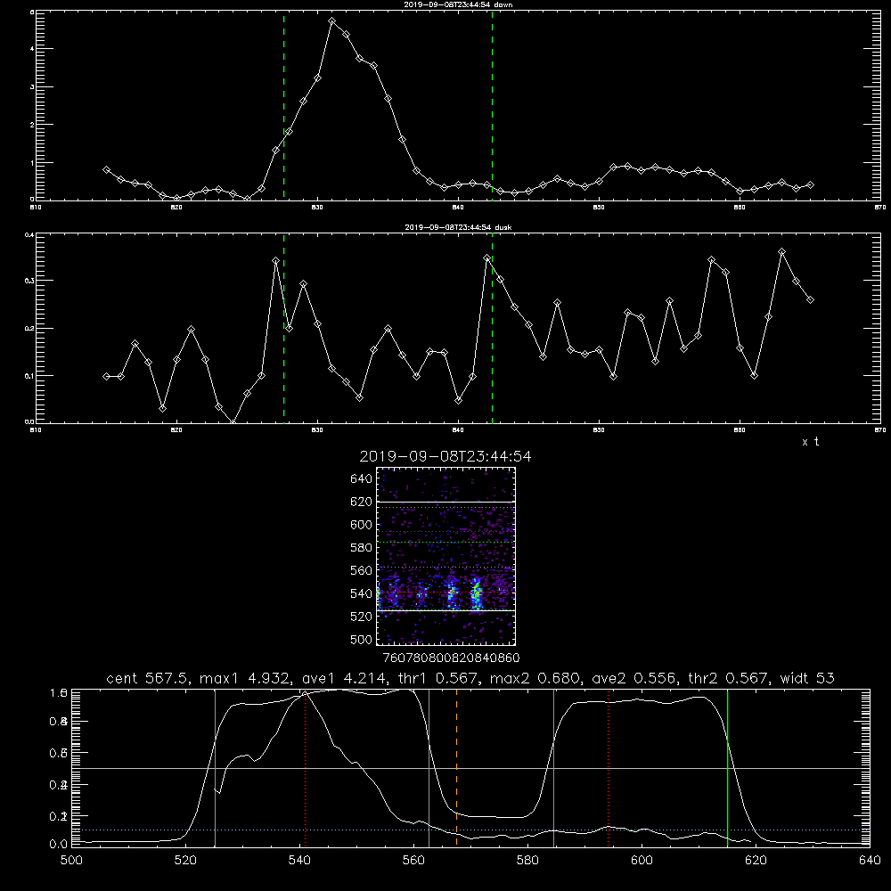Click the 'ave2 0.556' statistic
Viewport: 891px width, 891px height.
pyautogui.click(x=635, y=678)
